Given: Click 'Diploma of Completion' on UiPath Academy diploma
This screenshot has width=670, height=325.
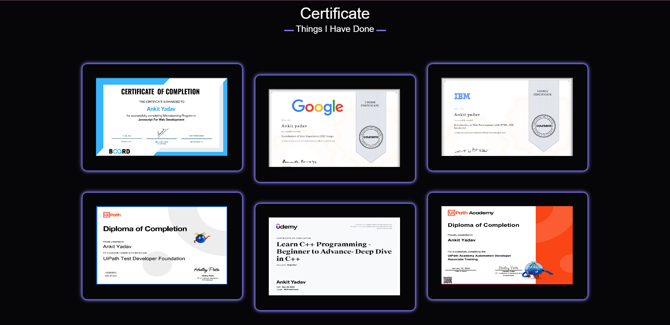Looking at the screenshot, I should coord(483,225).
